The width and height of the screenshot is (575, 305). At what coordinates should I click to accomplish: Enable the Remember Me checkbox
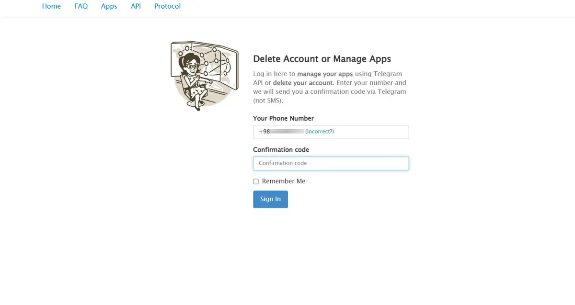[256, 181]
